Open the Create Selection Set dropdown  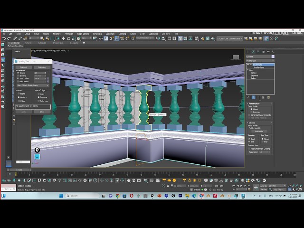pos(145,38)
